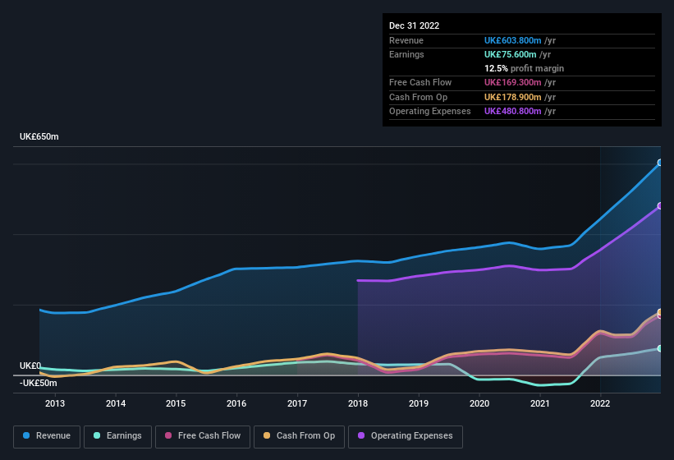This screenshot has height=460, width=674.
Task: Click the Earnings row label in tooltip
Action: (x=406, y=54)
